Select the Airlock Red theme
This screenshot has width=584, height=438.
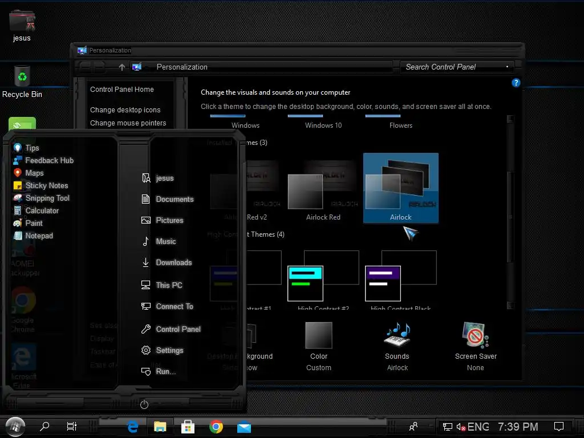(x=323, y=190)
